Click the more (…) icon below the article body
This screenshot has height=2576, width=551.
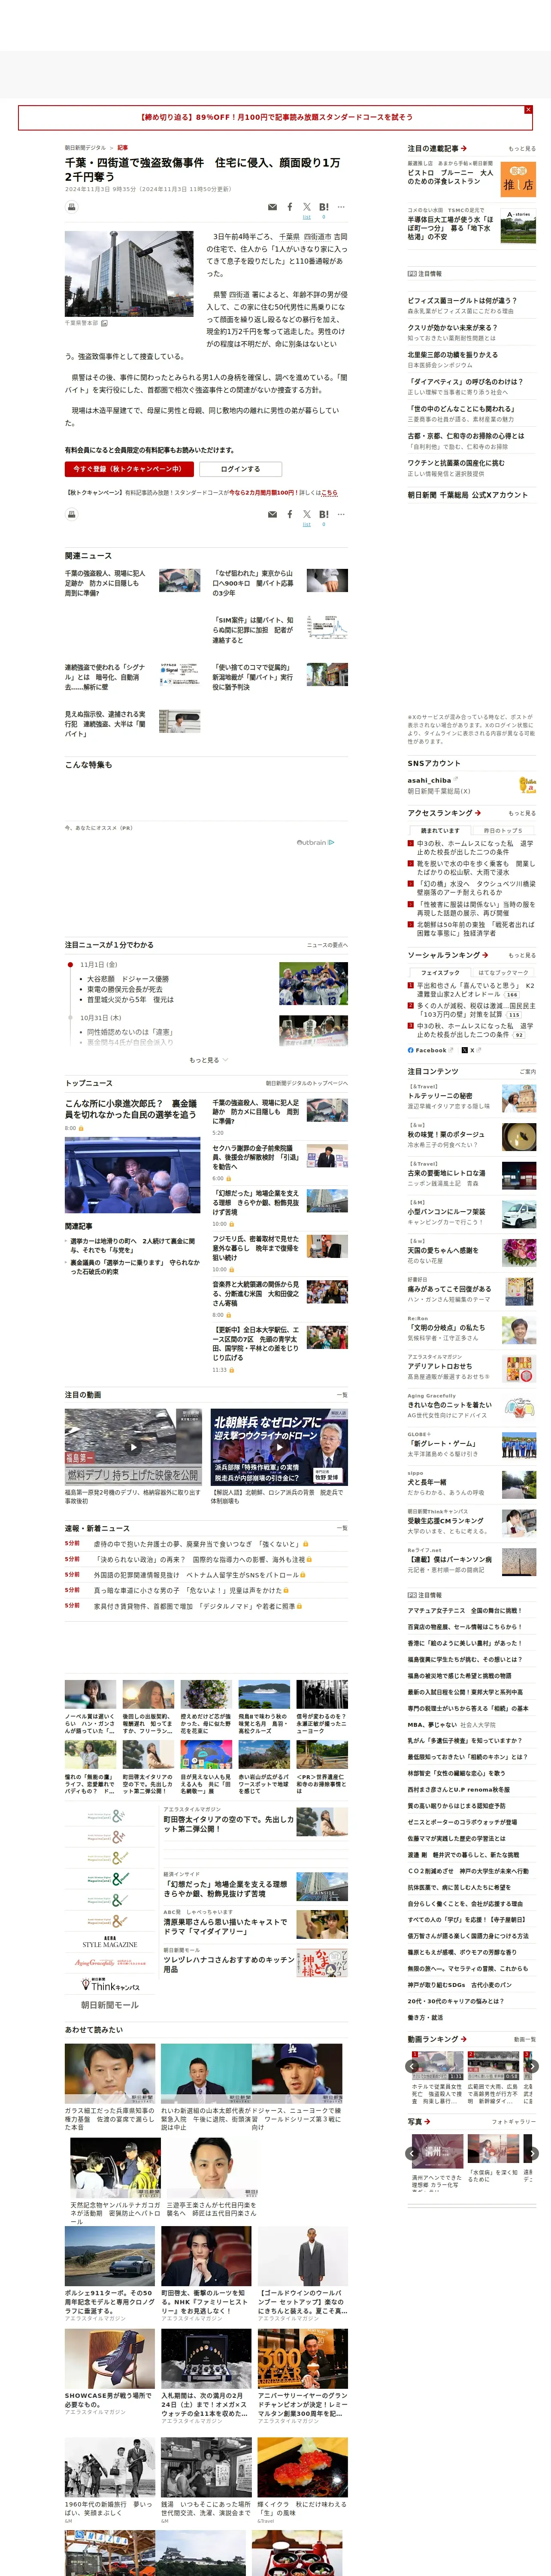pyautogui.click(x=341, y=514)
